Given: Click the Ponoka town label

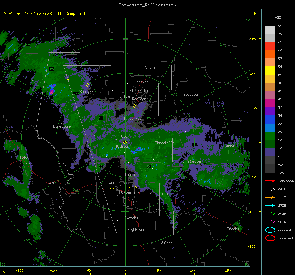Looking at the screenshot, I should click(x=149, y=67).
